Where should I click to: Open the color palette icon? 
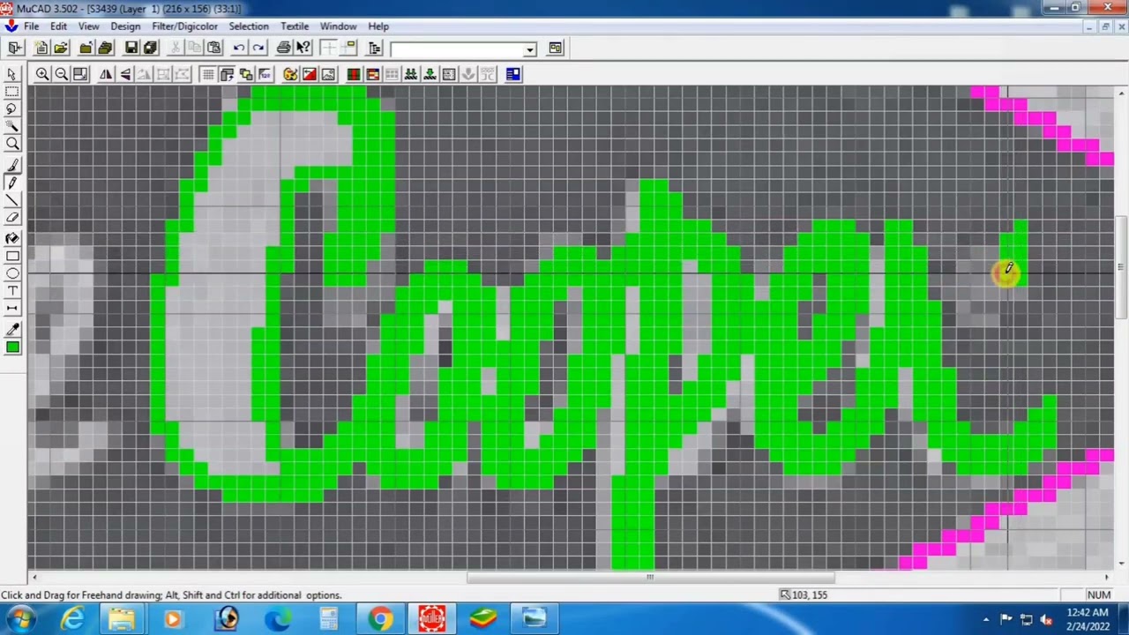click(x=290, y=74)
